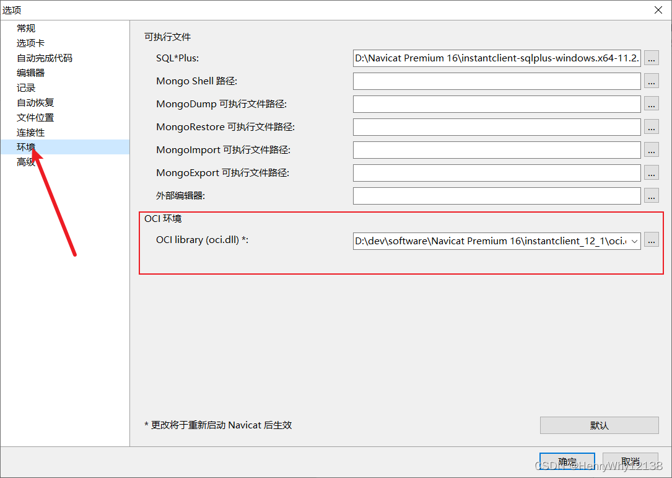Image resolution: width=672 pixels, height=478 pixels.
Task: Switch to the 高级 settings section
Action: [25, 162]
